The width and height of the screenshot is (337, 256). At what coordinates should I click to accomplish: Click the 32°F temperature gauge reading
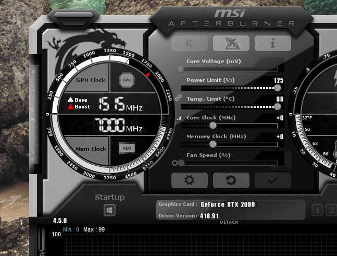click(307, 118)
